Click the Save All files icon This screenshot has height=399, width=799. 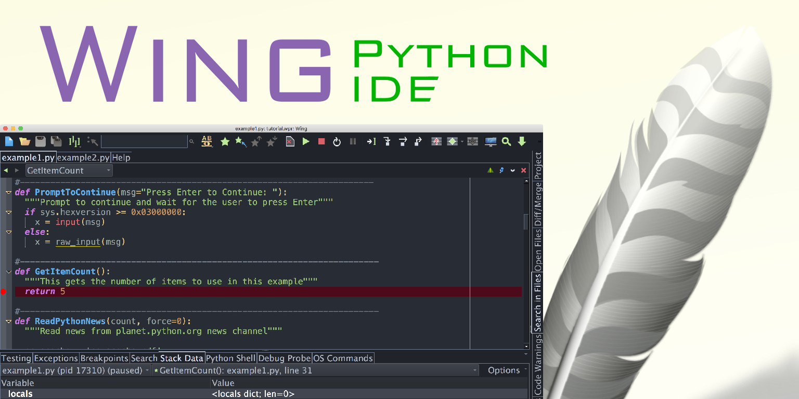tap(56, 141)
